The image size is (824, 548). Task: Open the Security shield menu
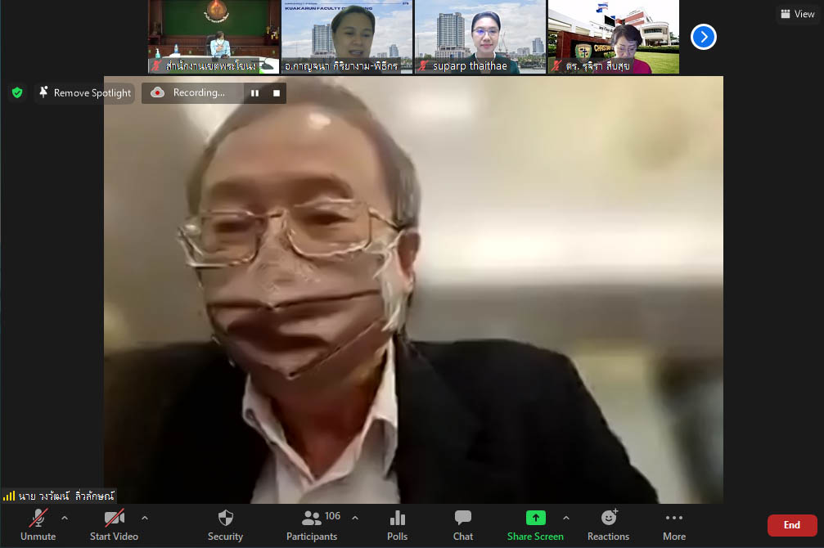tap(226, 525)
